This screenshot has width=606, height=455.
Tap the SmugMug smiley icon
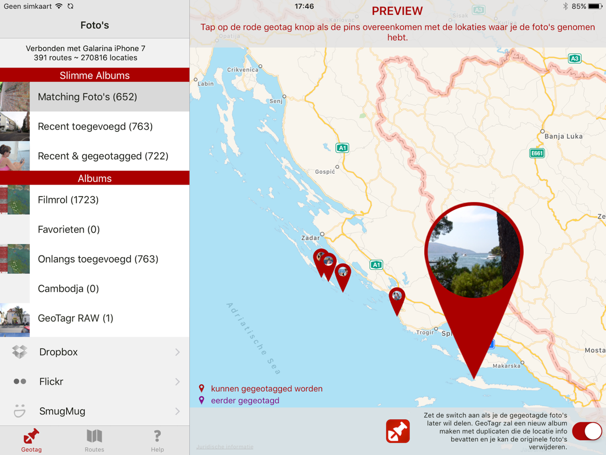[x=20, y=411]
